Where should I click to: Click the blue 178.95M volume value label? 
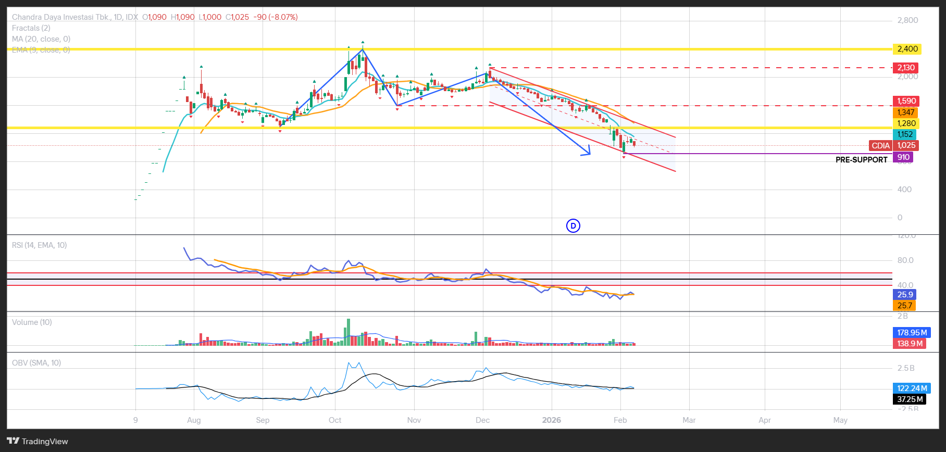912,332
